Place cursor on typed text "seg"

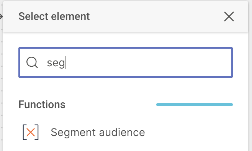coord(56,63)
